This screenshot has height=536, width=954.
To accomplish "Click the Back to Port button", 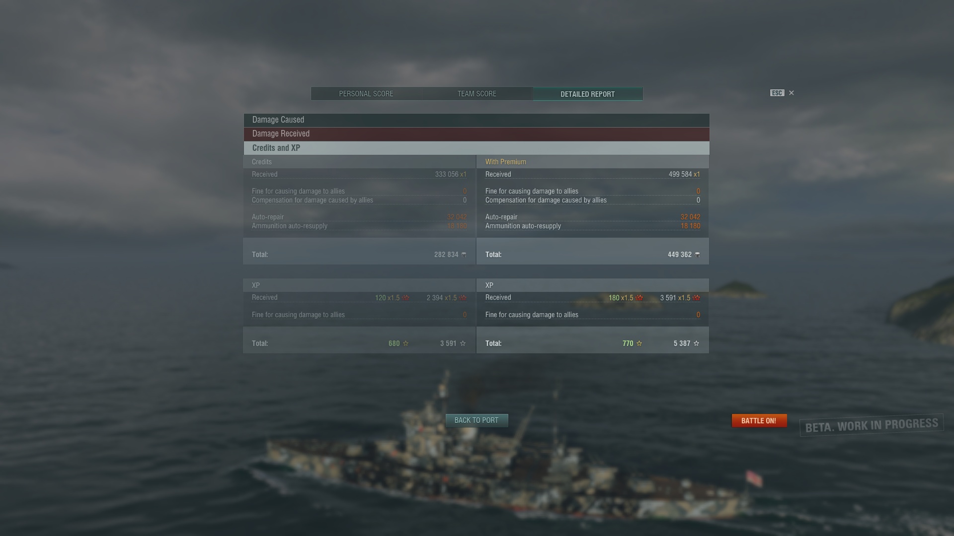I will (x=477, y=420).
